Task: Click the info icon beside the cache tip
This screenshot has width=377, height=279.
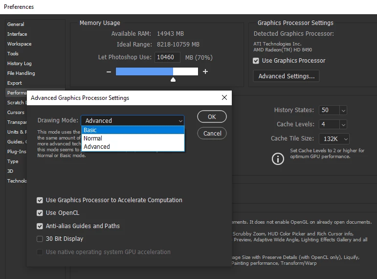Action: coord(278,159)
